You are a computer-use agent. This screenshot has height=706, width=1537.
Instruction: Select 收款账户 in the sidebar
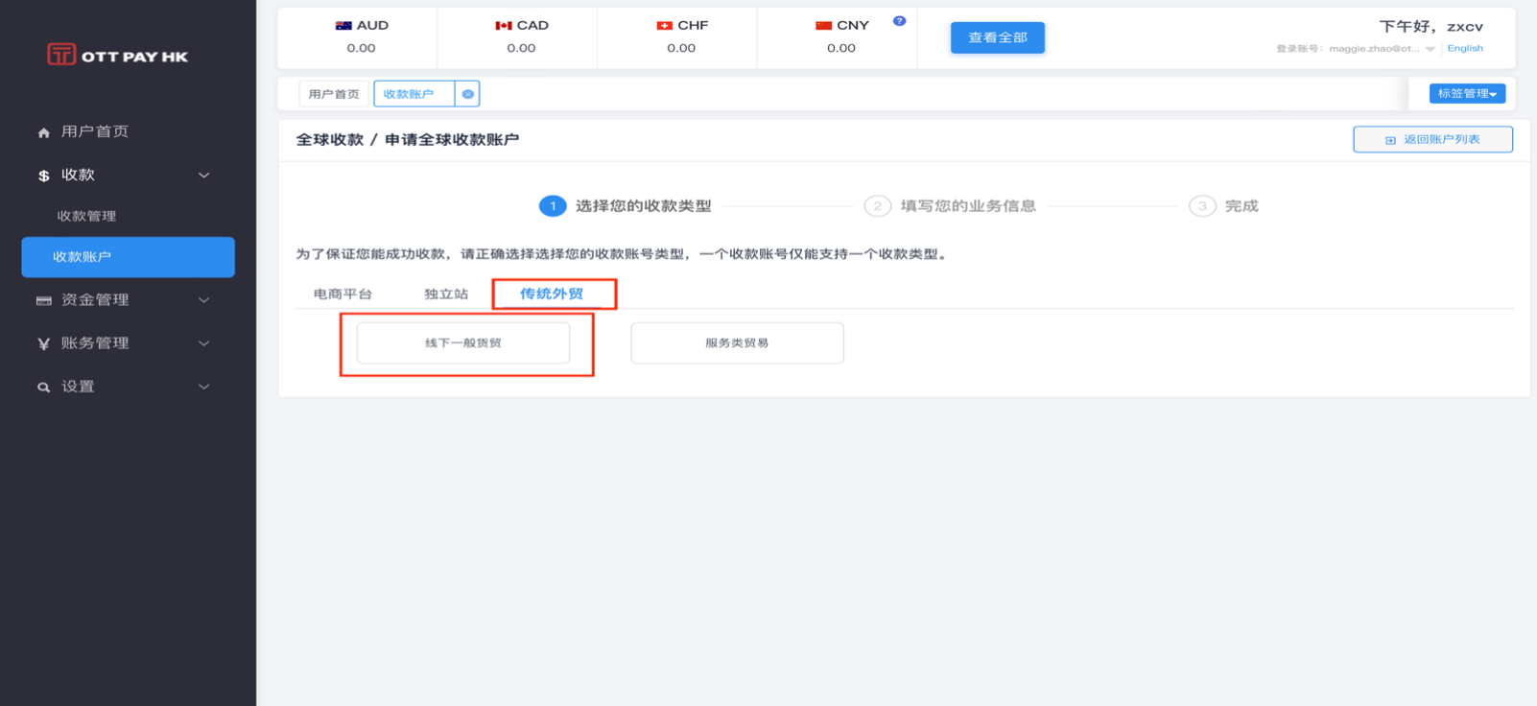coord(128,257)
